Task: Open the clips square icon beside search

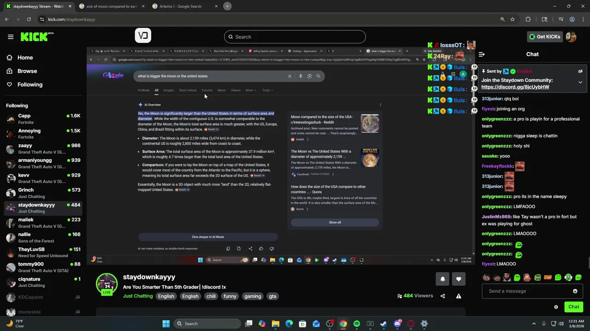Action: [143, 36]
